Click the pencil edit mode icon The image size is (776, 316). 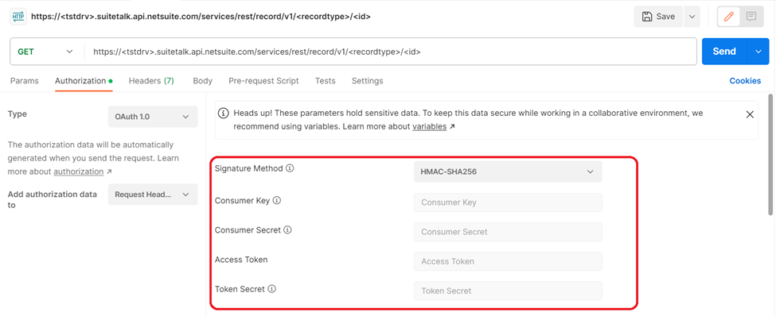pos(728,17)
